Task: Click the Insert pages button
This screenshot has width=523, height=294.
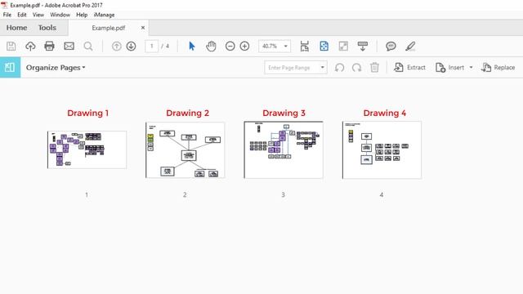Action: pyautogui.click(x=449, y=68)
